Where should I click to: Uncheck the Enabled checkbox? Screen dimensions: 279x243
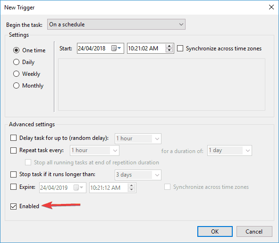coord(13,206)
